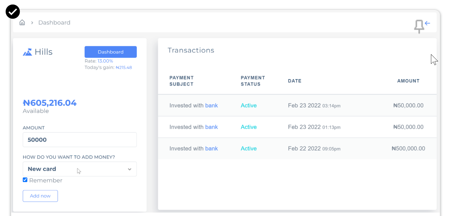Click the breadcrumb chevron separator
449x216 pixels.
[x=32, y=23]
